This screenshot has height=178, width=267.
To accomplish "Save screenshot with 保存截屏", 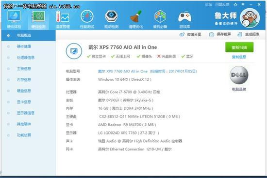I will click(220, 34).
